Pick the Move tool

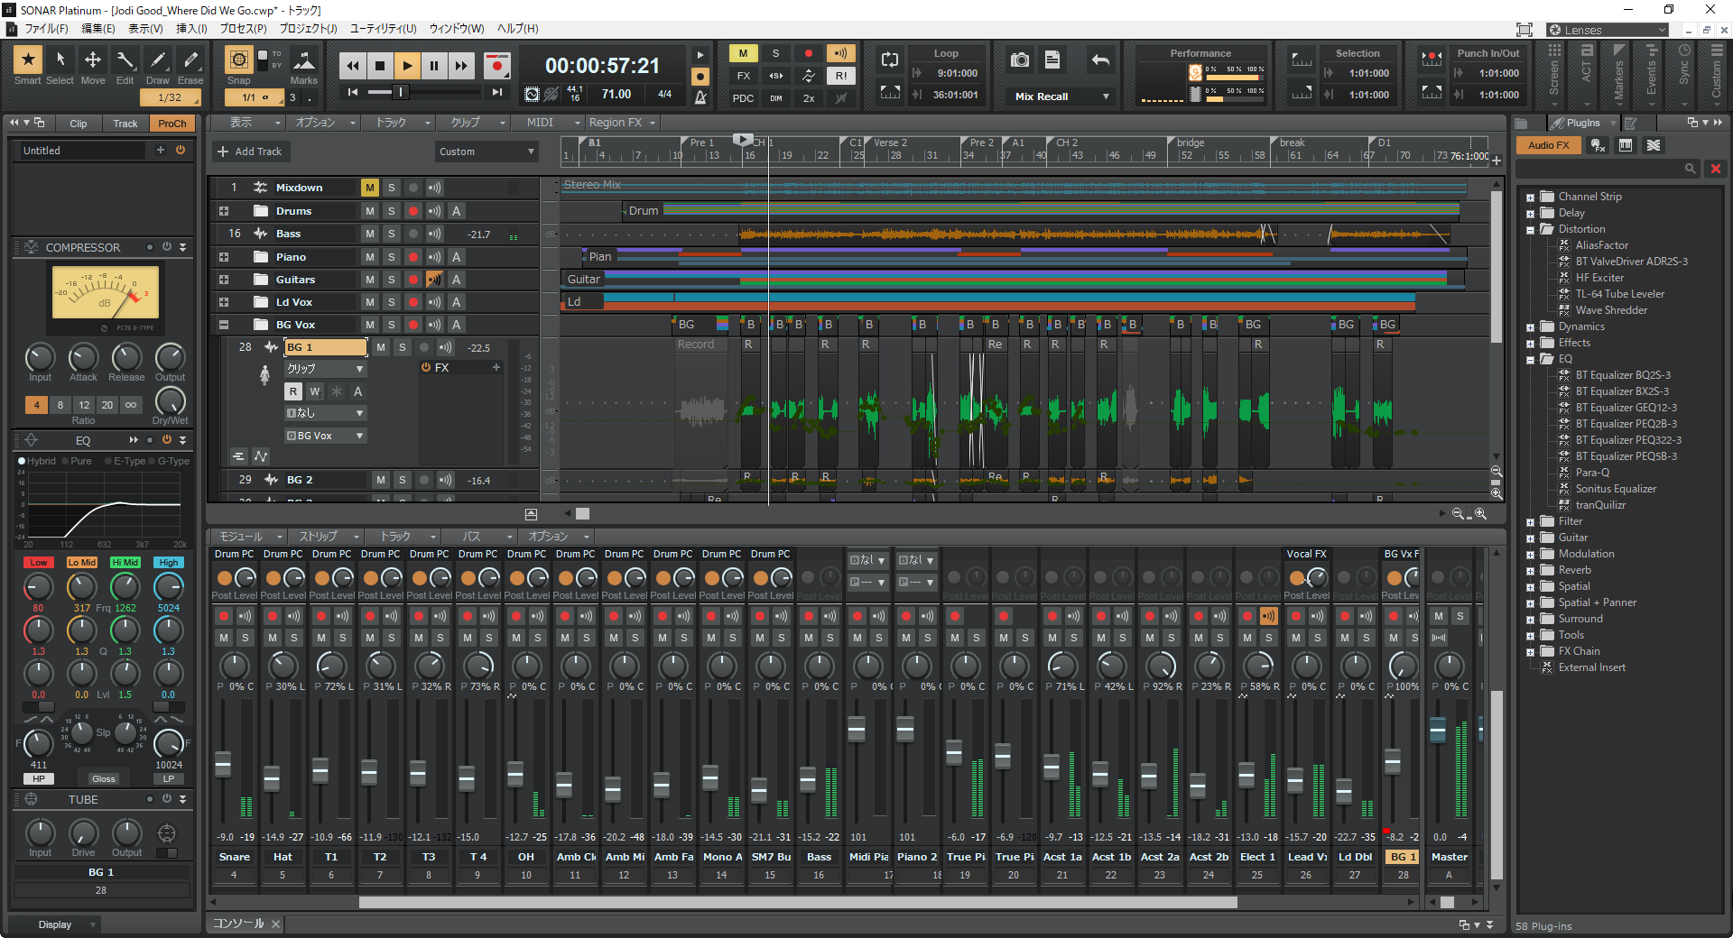tap(93, 60)
